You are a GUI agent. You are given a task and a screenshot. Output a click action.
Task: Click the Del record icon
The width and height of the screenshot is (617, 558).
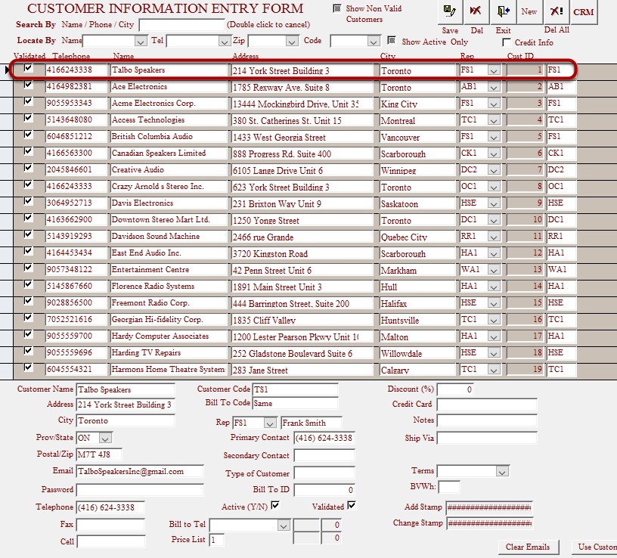476,11
